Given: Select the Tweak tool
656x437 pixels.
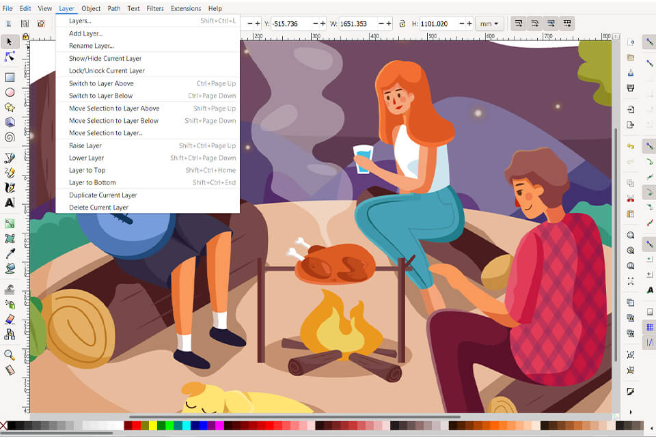Looking at the screenshot, I should click(10, 289).
